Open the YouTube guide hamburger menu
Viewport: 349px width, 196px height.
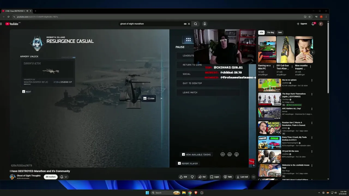coord(1,24)
